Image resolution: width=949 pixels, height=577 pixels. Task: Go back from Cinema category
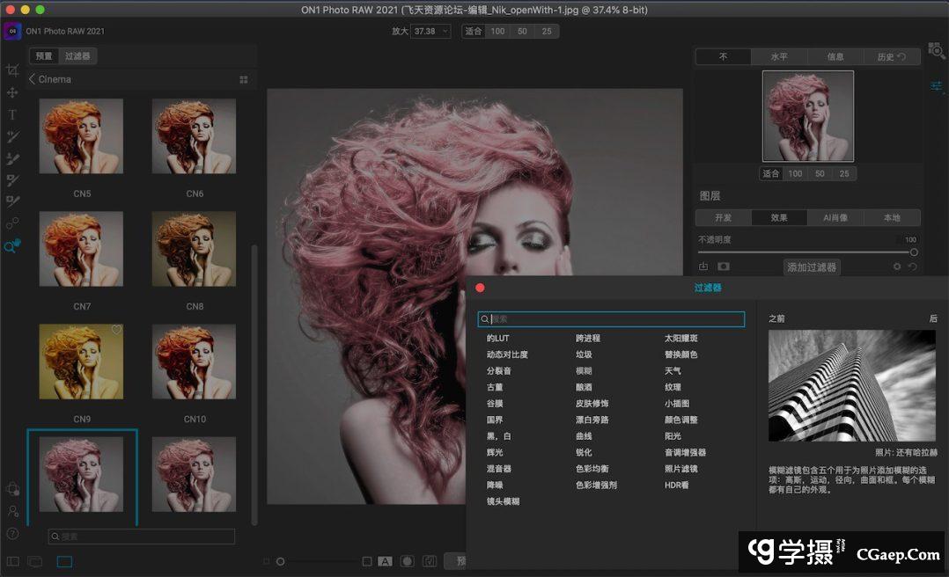(x=33, y=79)
